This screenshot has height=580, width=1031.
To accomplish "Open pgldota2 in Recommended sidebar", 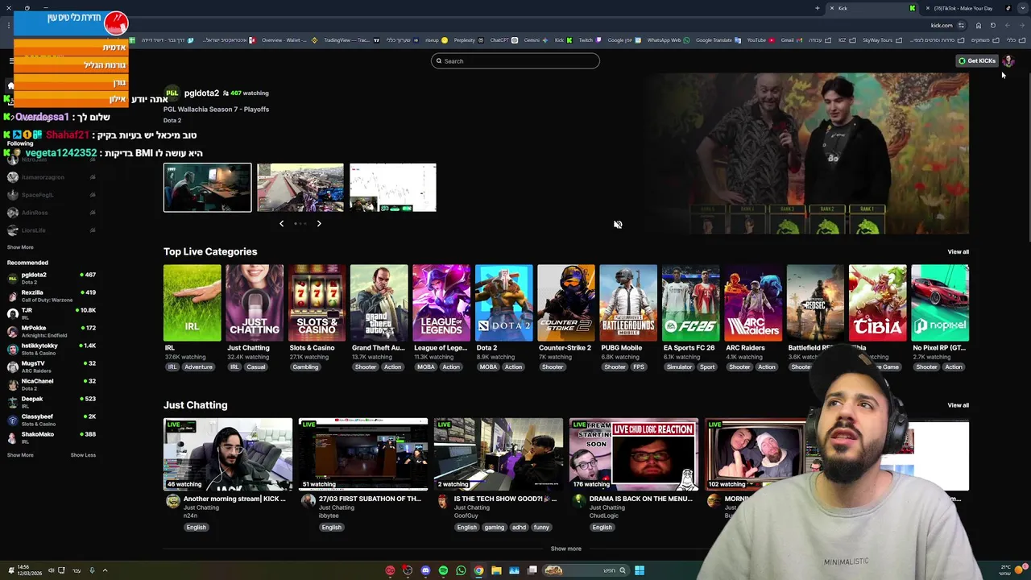I will pos(52,278).
